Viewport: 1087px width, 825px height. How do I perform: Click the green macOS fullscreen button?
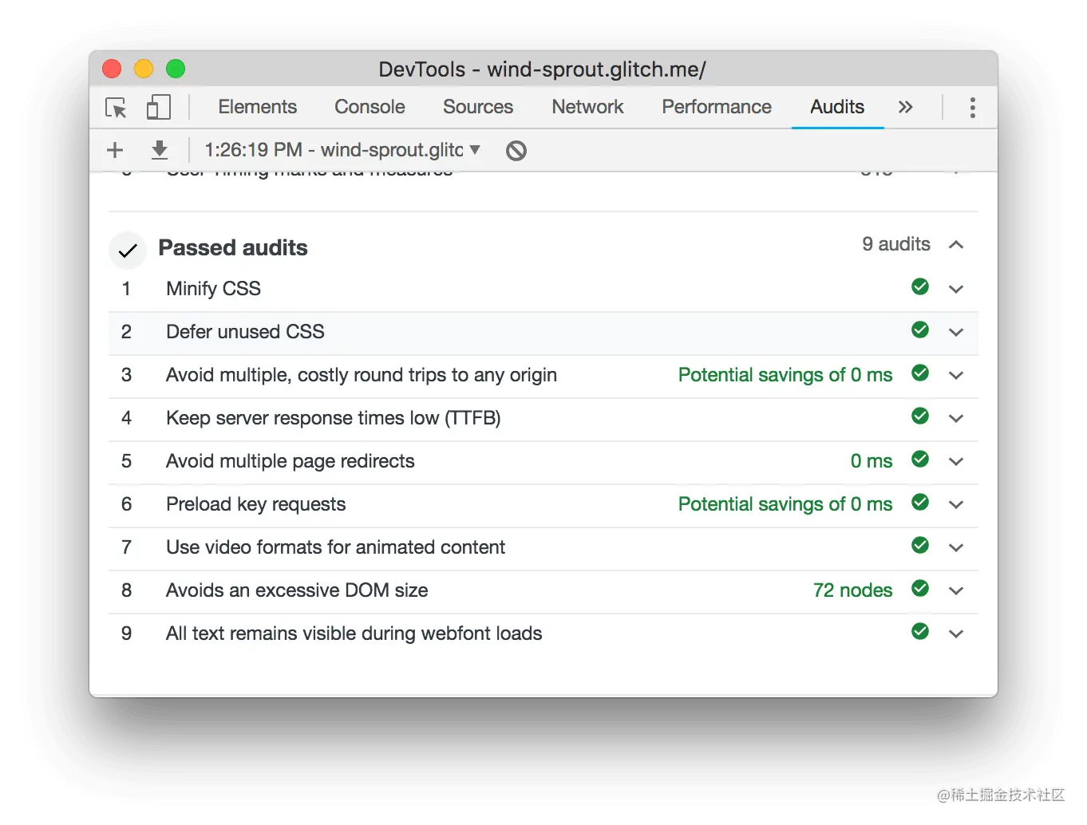click(x=176, y=69)
